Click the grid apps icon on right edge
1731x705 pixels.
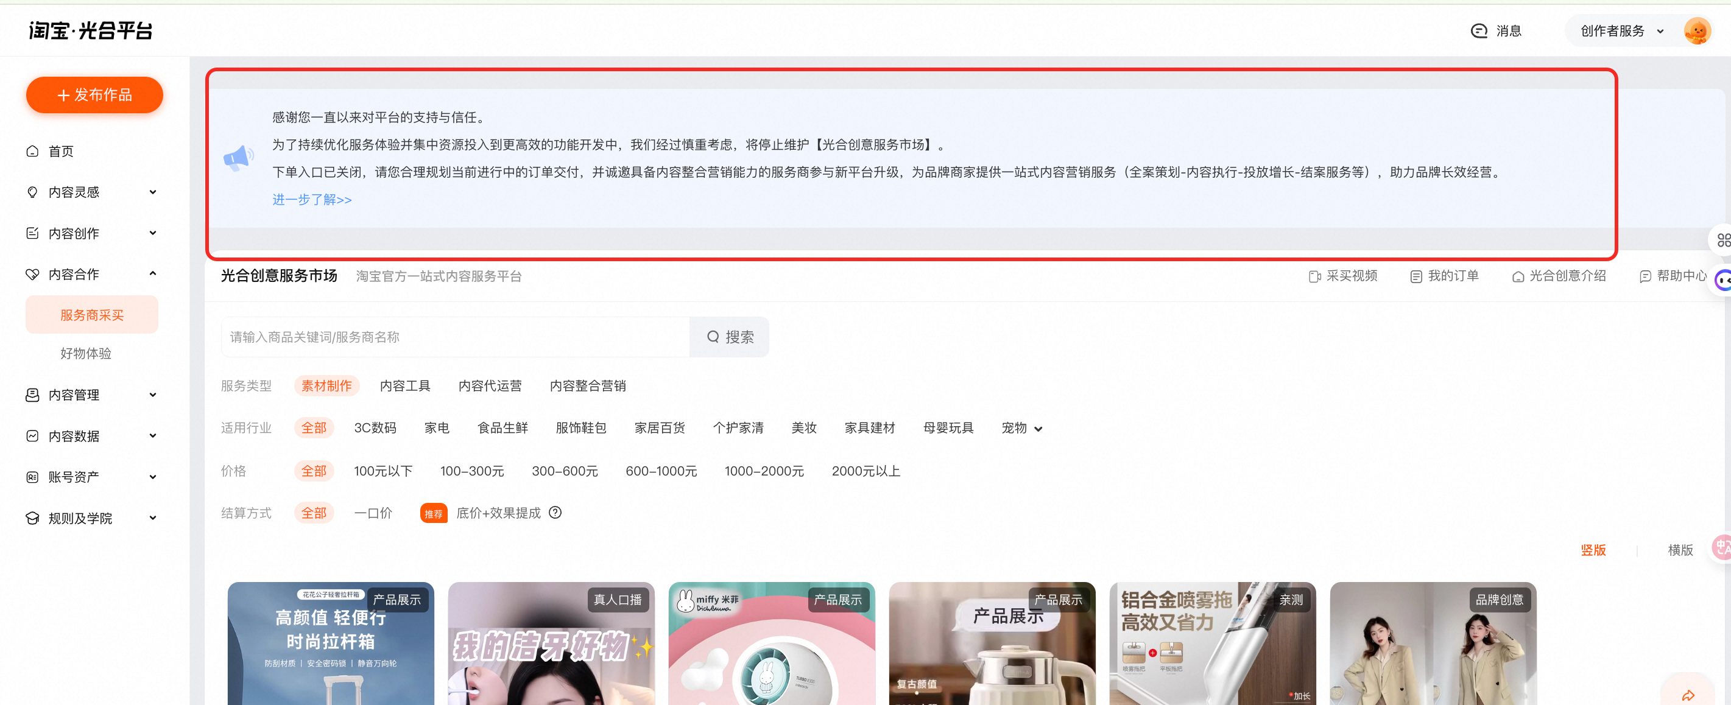click(x=1723, y=240)
